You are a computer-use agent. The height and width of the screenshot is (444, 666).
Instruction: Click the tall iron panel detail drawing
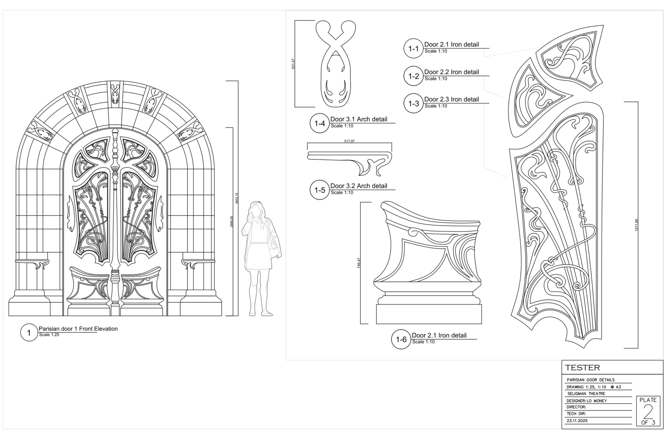556,225
